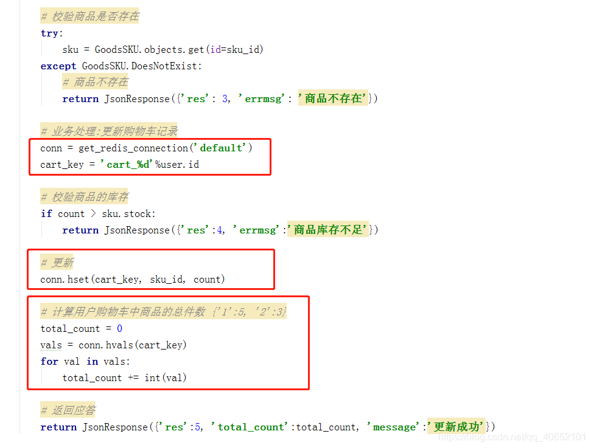This screenshot has width=591, height=448.
Task: Click the line 'sku = GoodsSKU.objects.get(id=sku_id)'
Action: [163, 49]
